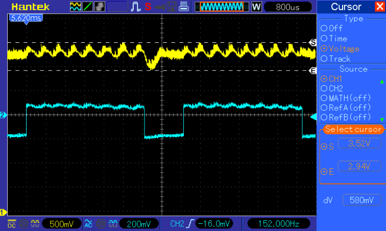Click the CH2 AC coupling icon

pyautogui.click(x=88, y=224)
